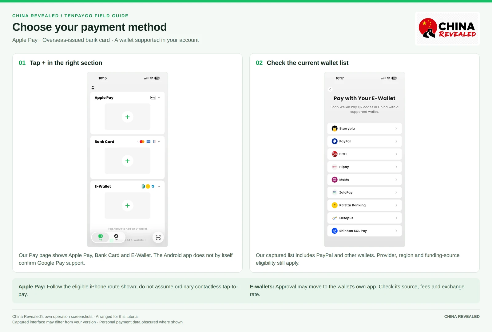
Task: Click the Mastercard logo in Bank Card
Action: point(142,142)
